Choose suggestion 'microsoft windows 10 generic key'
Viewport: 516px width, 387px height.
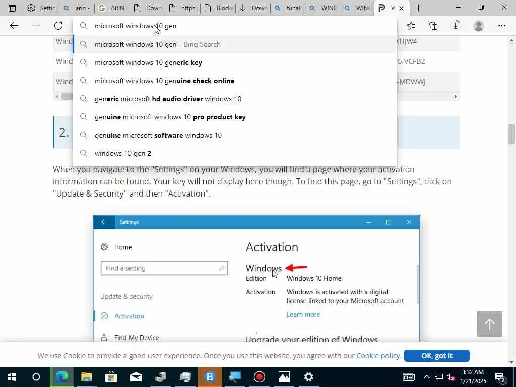235,62
